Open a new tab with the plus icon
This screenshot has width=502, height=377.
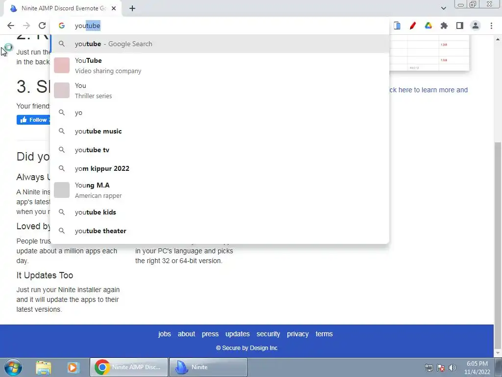132,8
